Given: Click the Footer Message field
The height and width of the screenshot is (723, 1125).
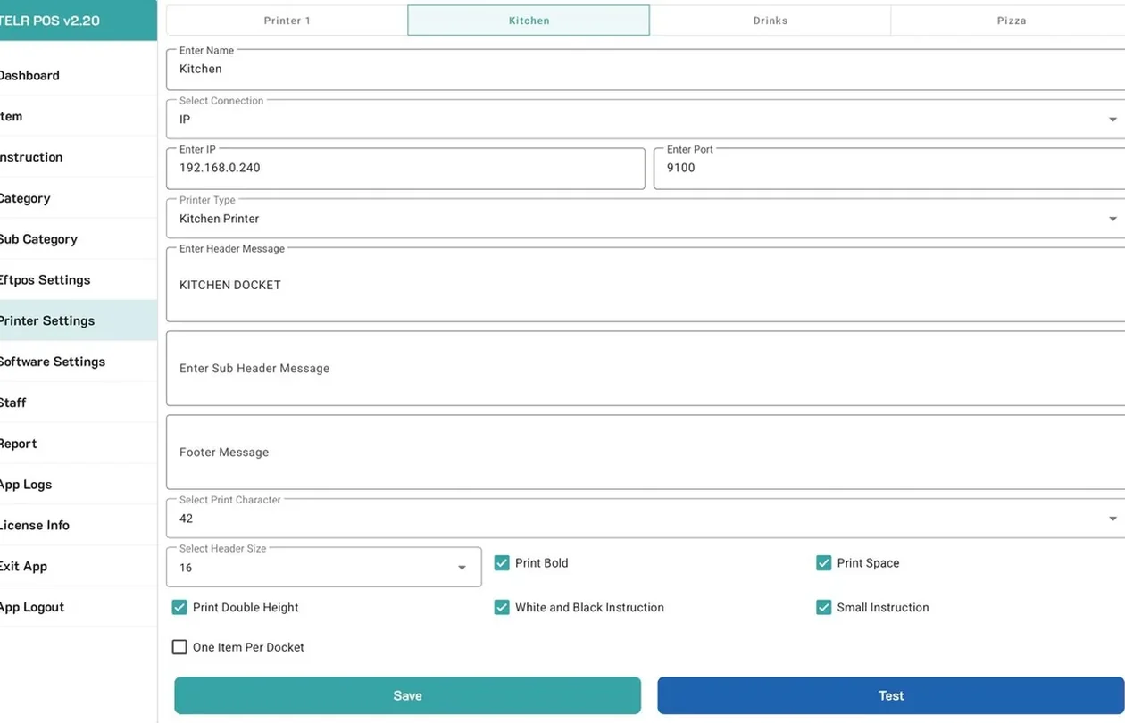Looking at the screenshot, I should point(646,453).
